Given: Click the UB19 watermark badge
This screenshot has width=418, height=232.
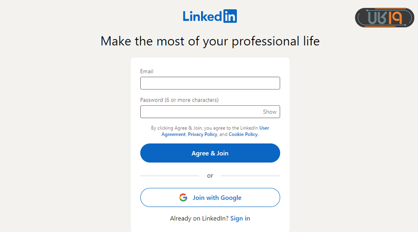Looking at the screenshot, I should (385, 18).
